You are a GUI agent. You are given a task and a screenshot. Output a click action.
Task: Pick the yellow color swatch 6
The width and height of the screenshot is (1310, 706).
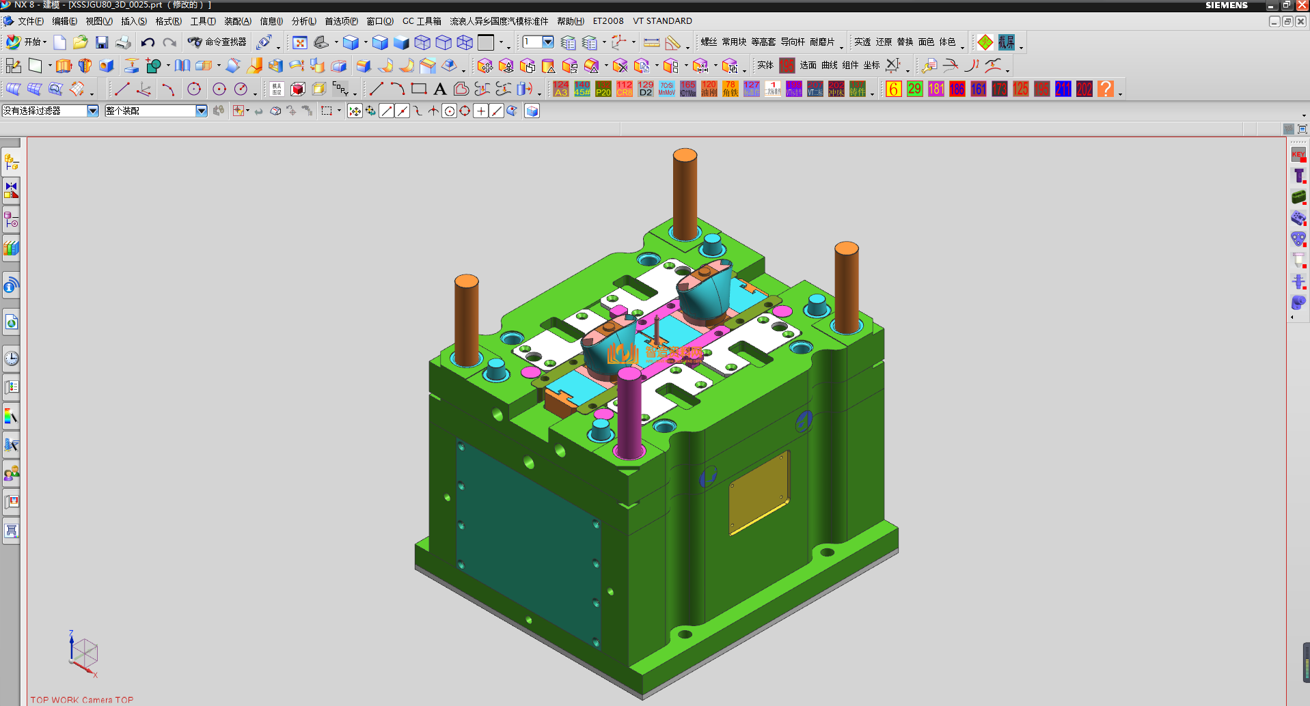click(894, 89)
